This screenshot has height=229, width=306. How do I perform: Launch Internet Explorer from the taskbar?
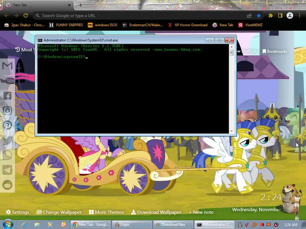click(x=24, y=225)
